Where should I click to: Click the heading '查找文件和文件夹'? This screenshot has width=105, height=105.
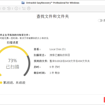tap(53, 16)
